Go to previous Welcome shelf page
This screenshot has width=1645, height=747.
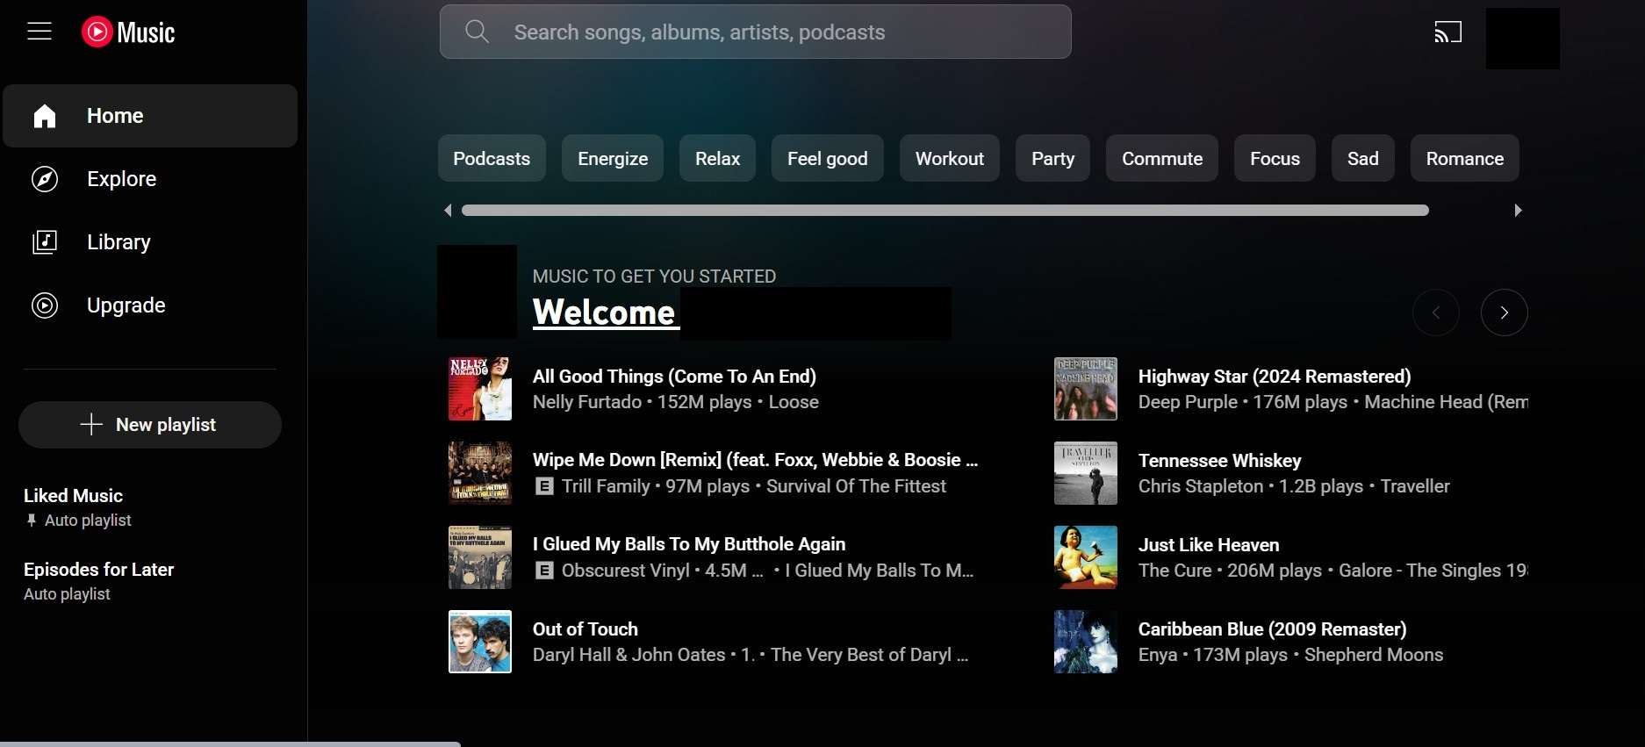(x=1436, y=312)
